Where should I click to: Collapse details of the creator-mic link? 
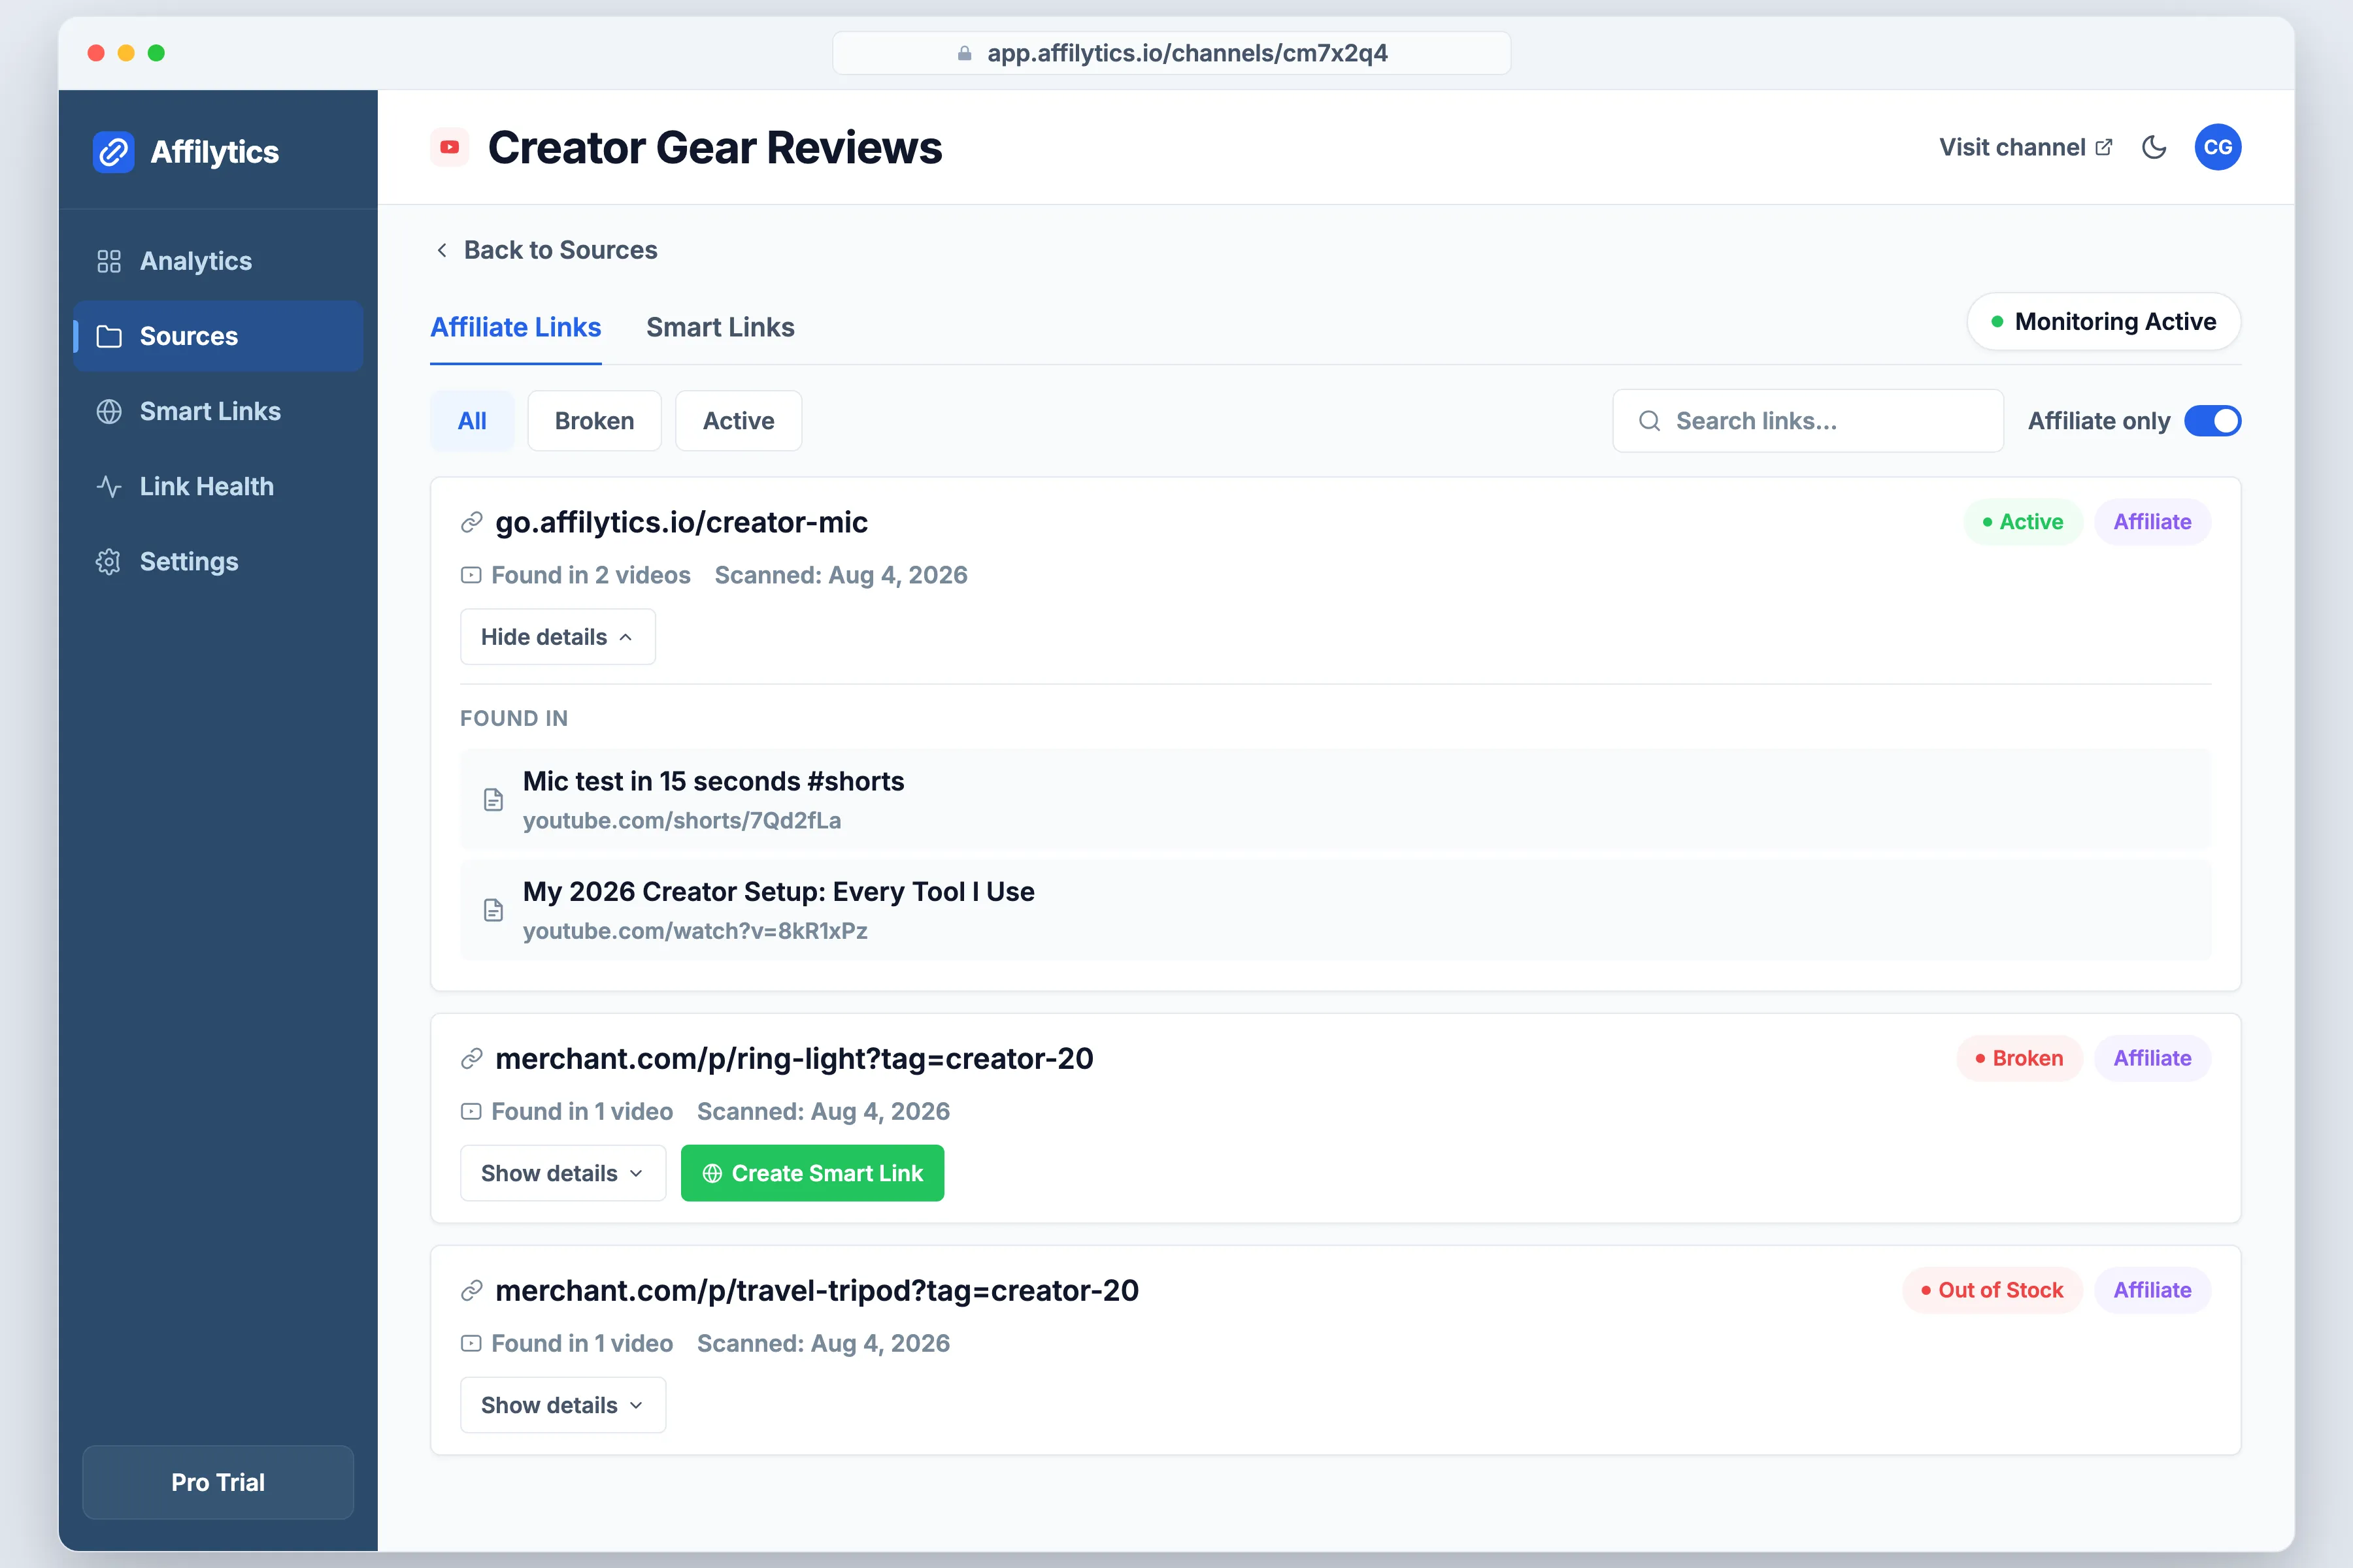558,637
